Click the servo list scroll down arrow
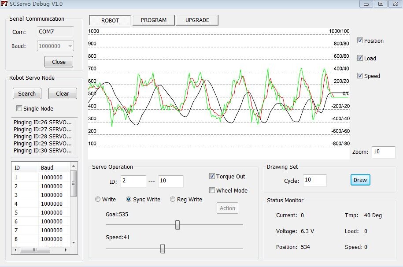Viewport: 403px width, 267px height. [74, 243]
